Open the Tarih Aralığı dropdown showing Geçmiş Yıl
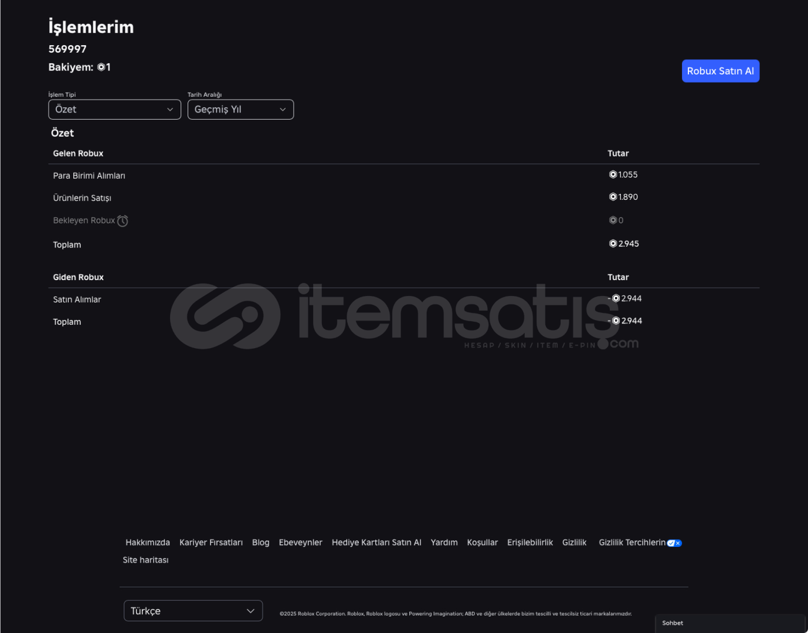This screenshot has width=808, height=633. tap(240, 110)
